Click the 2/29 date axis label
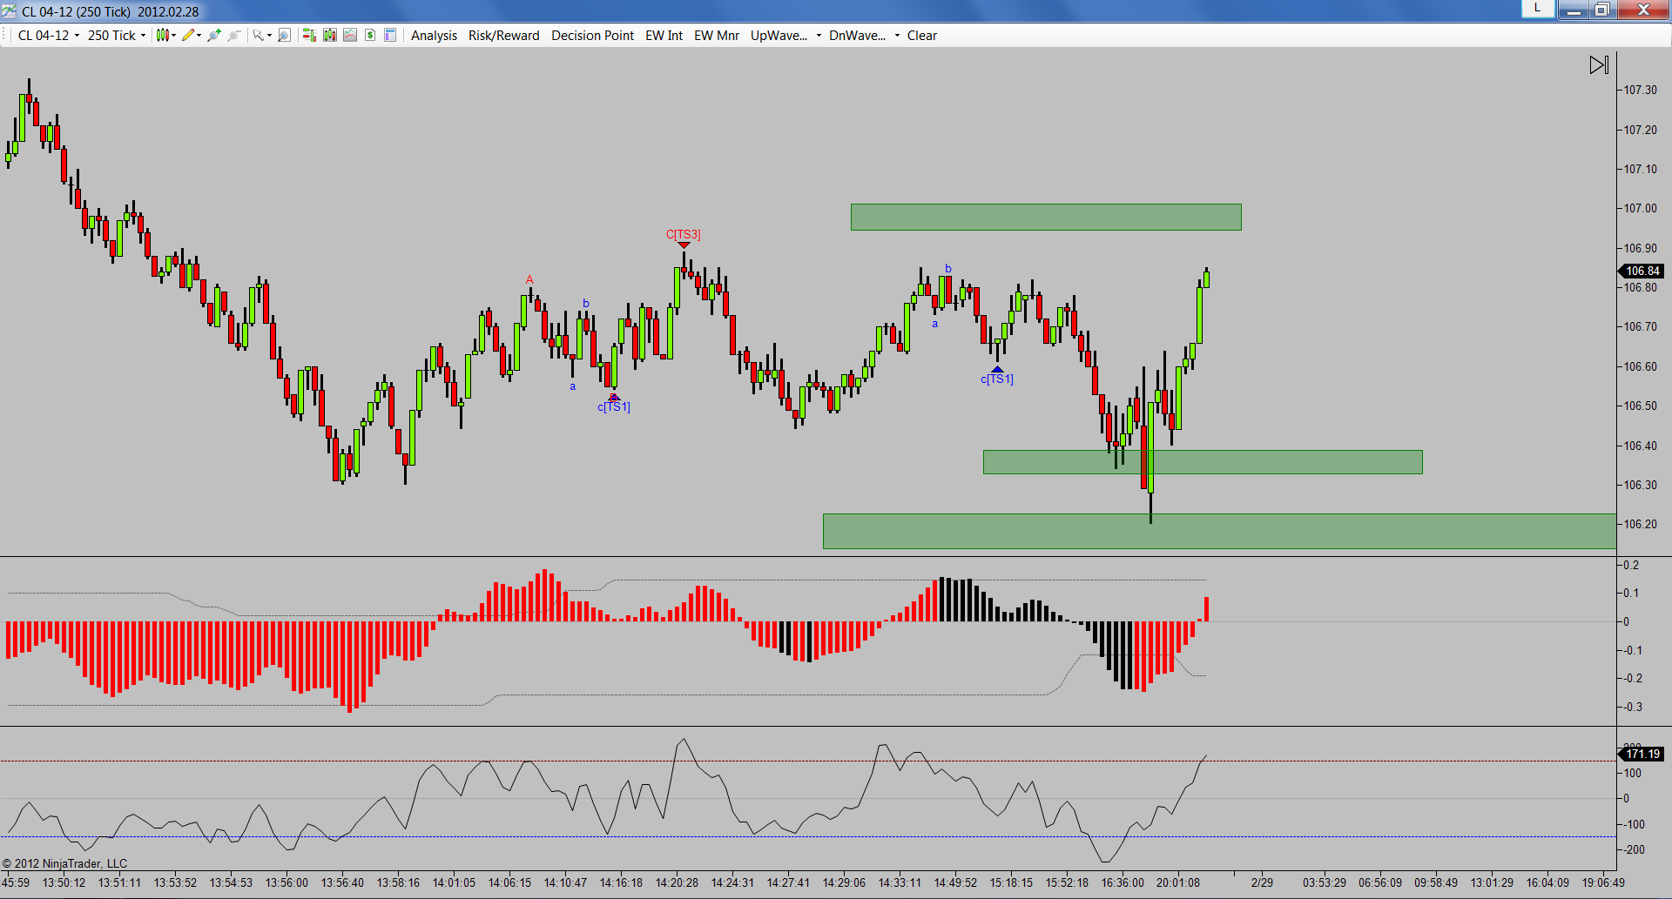This screenshot has width=1672, height=899. [x=1262, y=882]
